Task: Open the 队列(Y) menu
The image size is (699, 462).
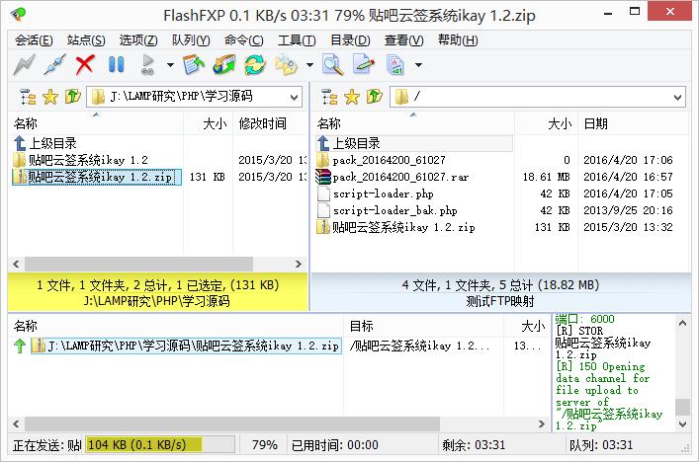Action: tap(191, 40)
